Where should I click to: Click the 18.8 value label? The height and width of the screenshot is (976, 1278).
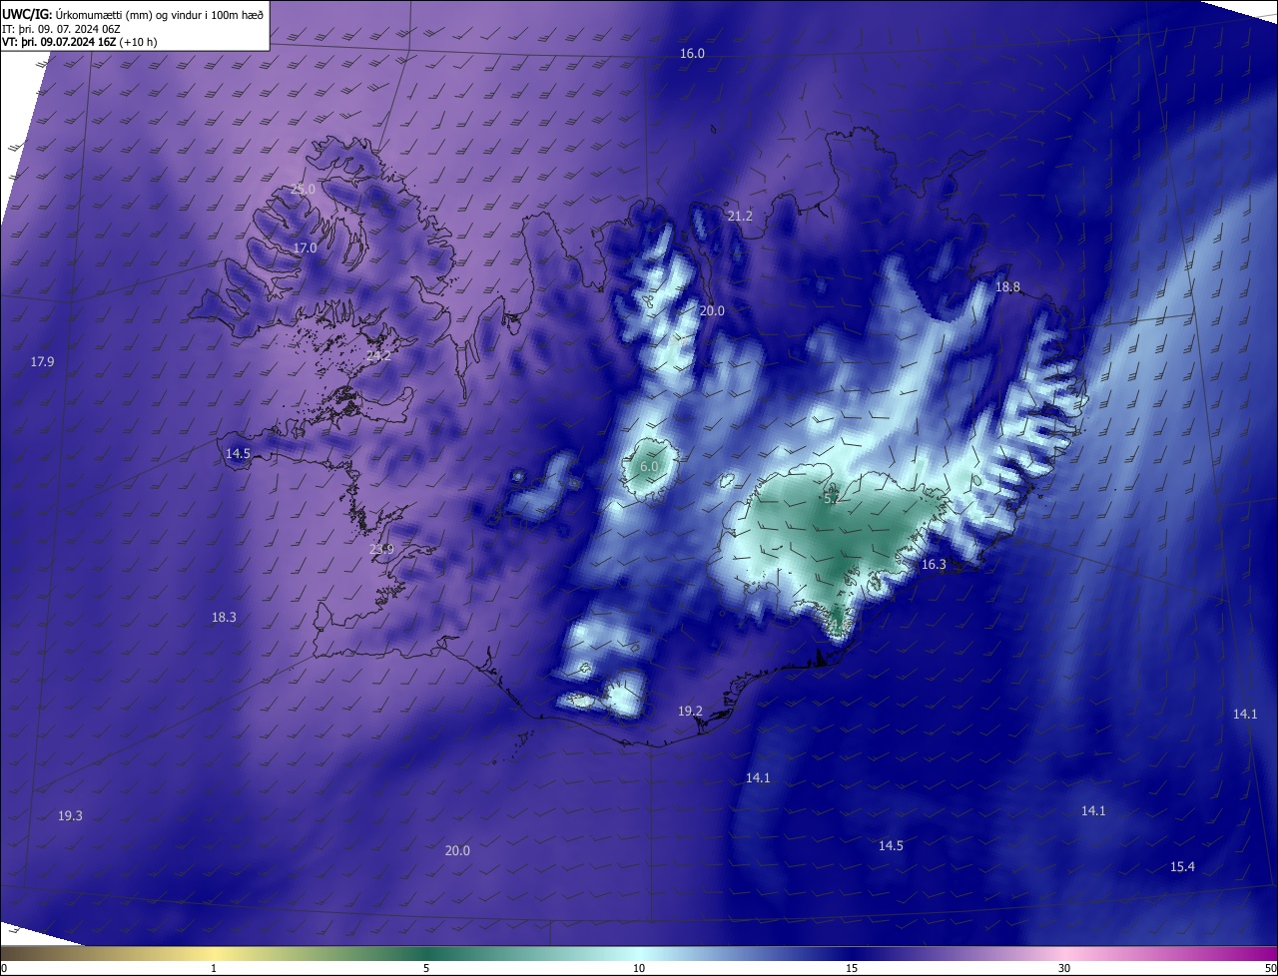[x=1007, y=287]
